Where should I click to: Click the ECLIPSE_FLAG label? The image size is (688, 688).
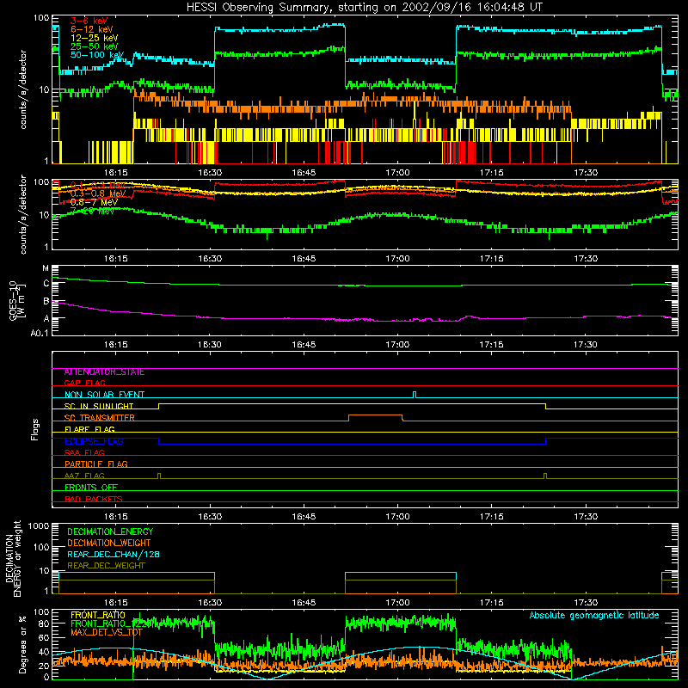pyautogui.click(x=94, y=441)
